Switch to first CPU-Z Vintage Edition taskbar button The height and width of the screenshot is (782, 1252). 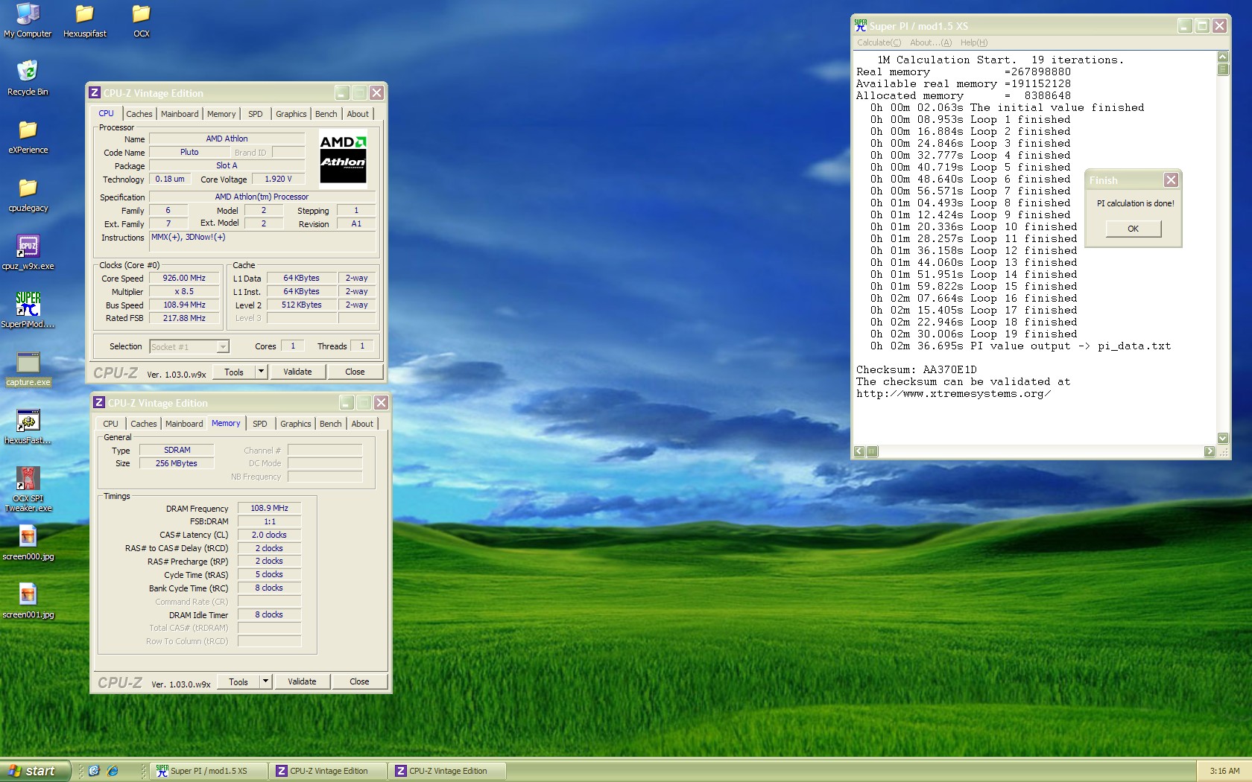tap(328, 771)
